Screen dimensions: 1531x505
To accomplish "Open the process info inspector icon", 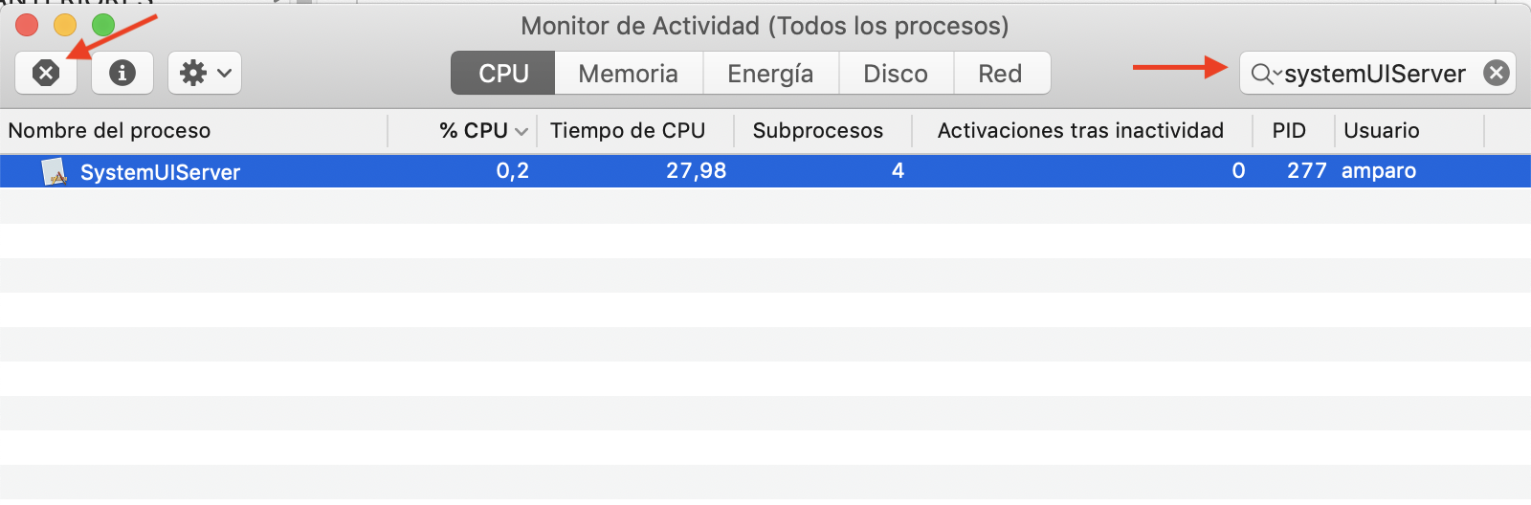I will (x=122, y=73).
